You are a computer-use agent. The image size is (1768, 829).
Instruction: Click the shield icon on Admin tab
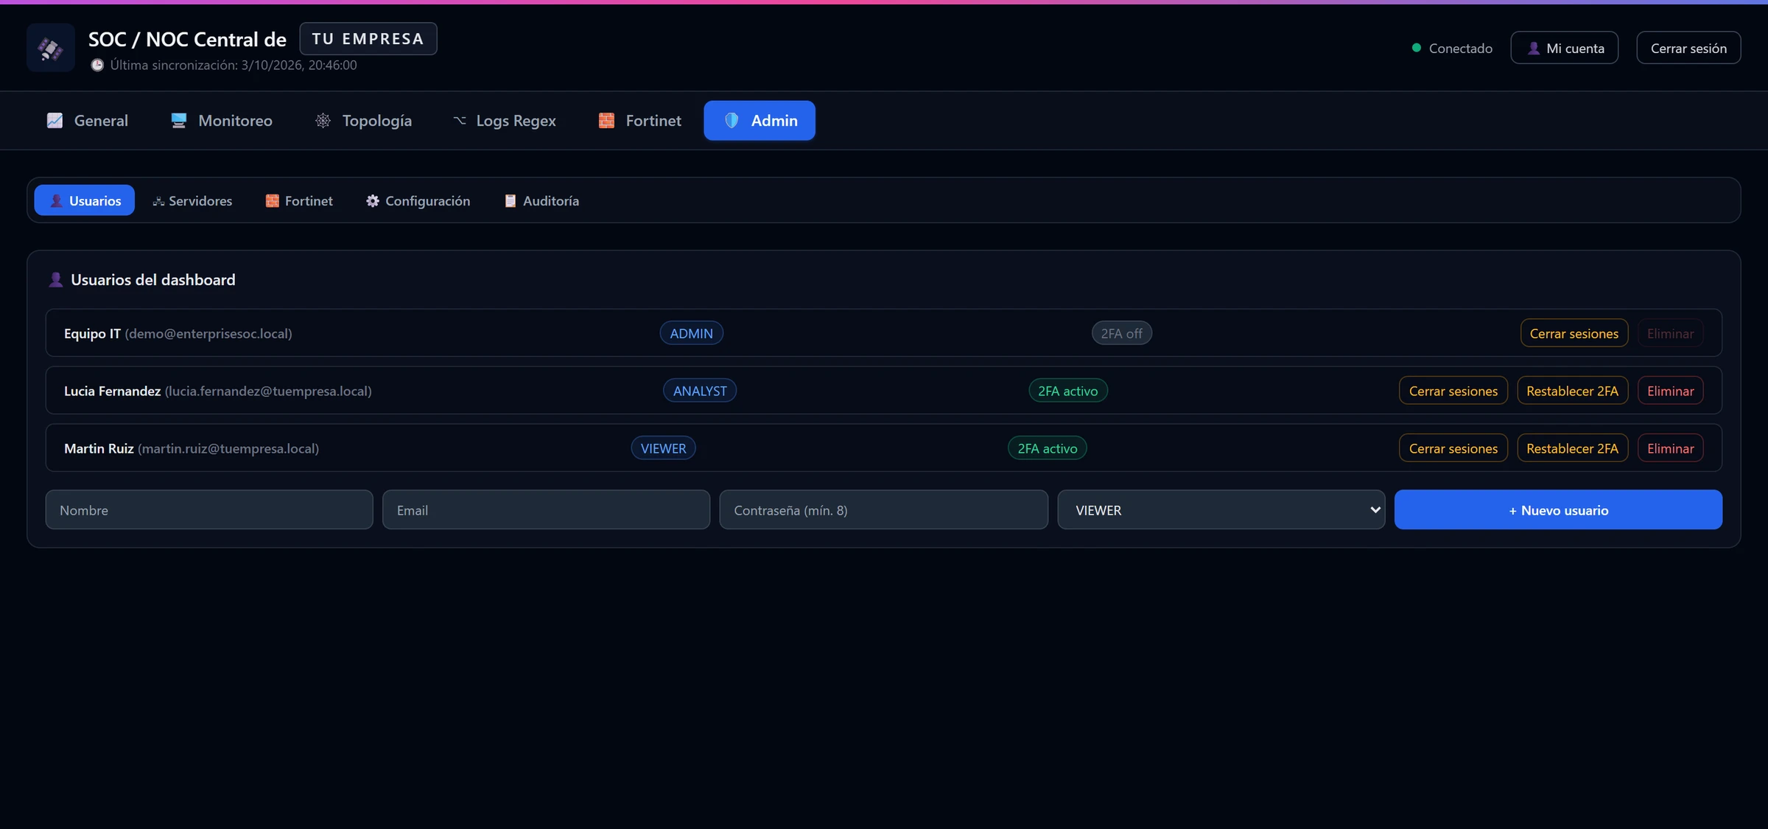pos(732,120)
